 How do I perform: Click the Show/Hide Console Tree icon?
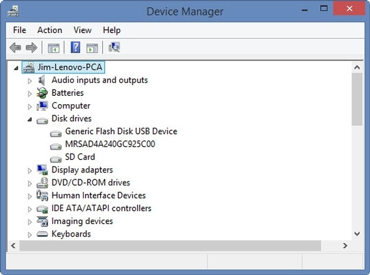click(53, 48)
